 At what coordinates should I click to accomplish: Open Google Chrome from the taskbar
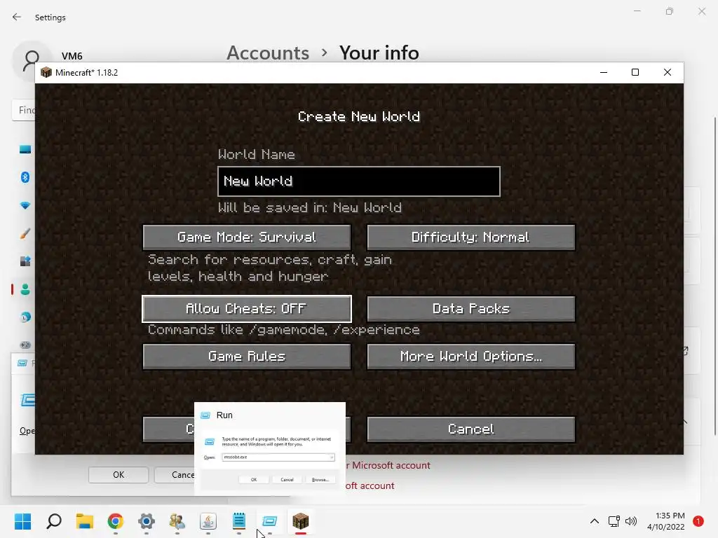pyautogui.click(x=116, y=521)
